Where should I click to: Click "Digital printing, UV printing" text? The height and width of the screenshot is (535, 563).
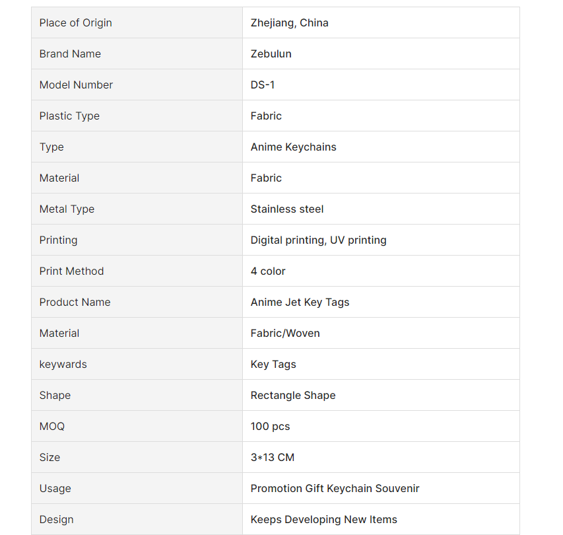tap(318, 240)
